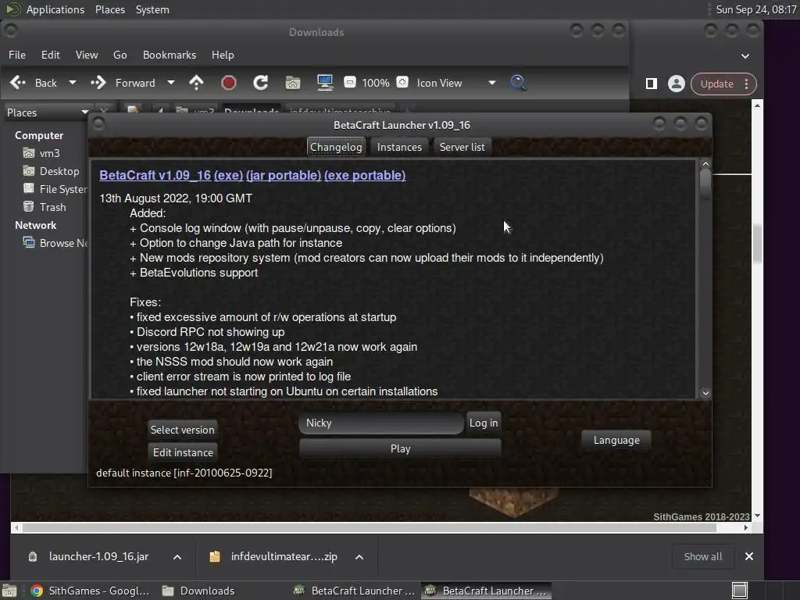Click the workspace switcher icon at bottom right
Viewport: 800px width, 600px height.
tap(740, 591)
